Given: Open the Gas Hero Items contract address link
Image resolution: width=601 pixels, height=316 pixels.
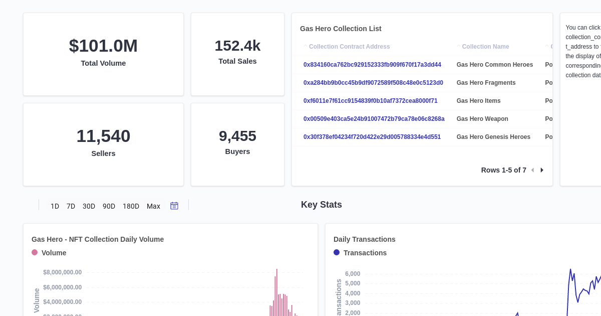Looking at the screenshot, I should click(x=371, y=101).
